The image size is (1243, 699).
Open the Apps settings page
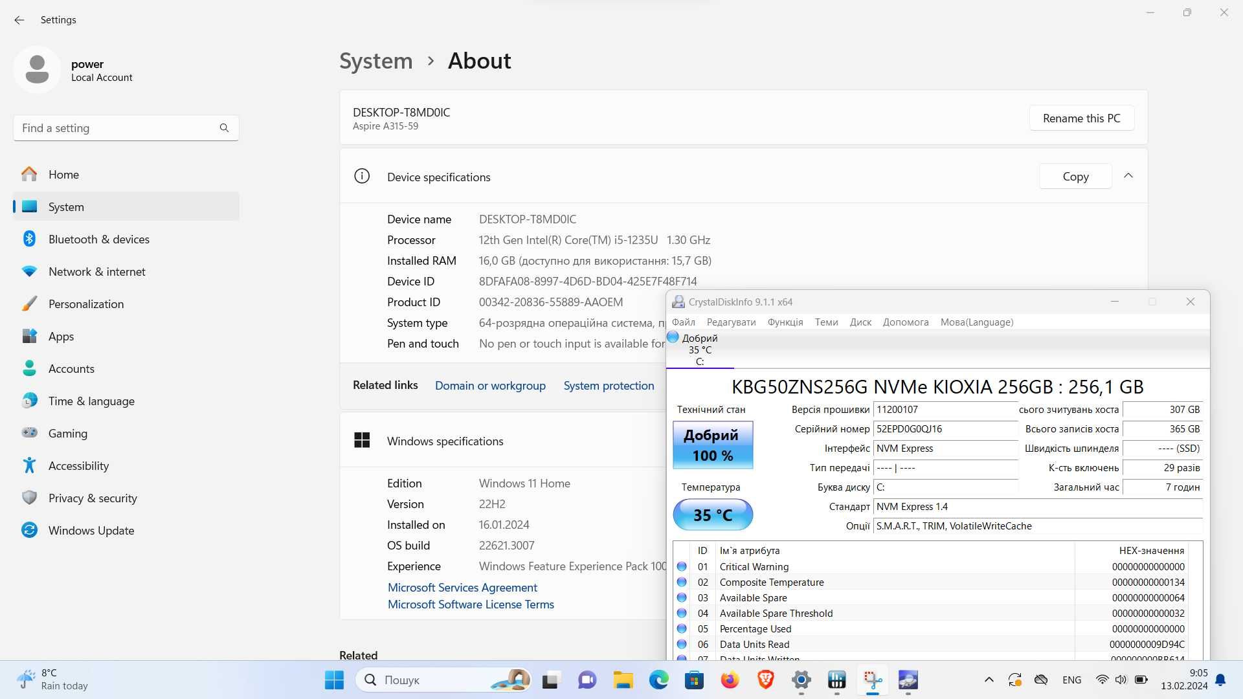point(126,337)
